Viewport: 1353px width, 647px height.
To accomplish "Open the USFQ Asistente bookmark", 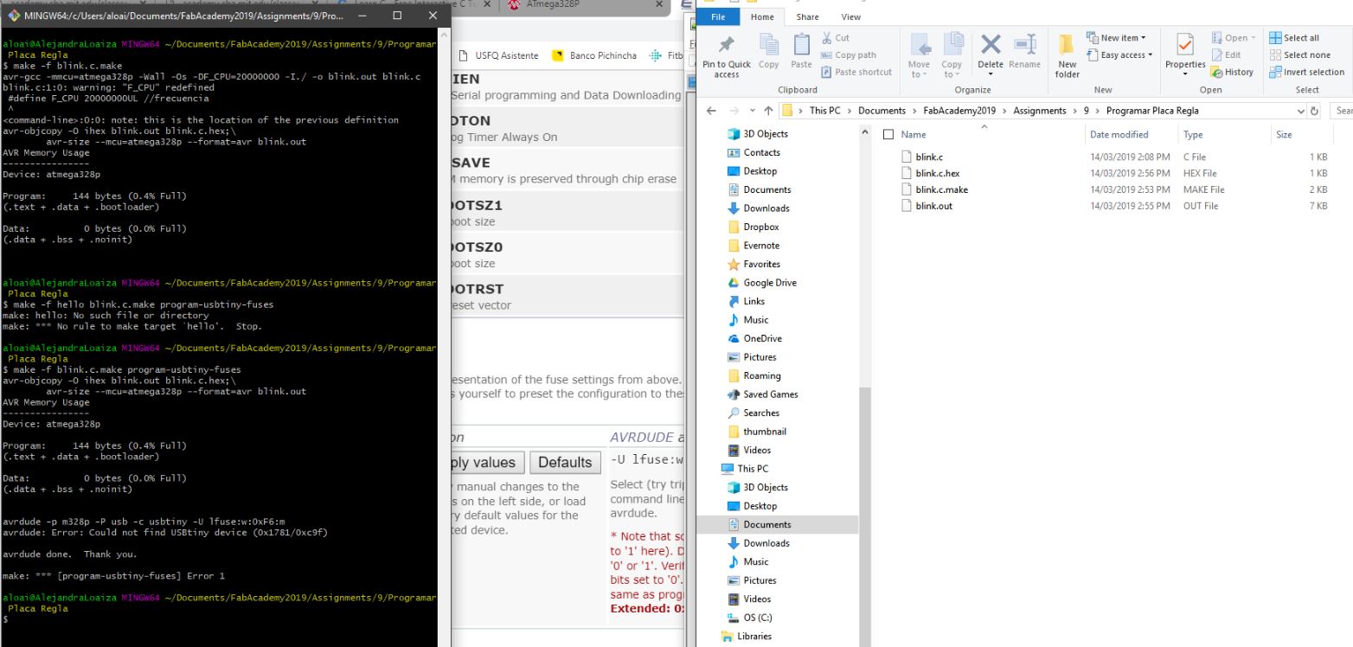I will pos(499,56).
